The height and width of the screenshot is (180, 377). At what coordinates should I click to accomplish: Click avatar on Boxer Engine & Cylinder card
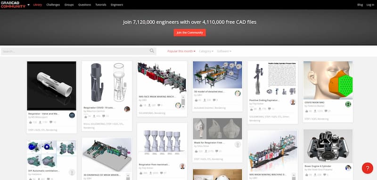[348, 168]
